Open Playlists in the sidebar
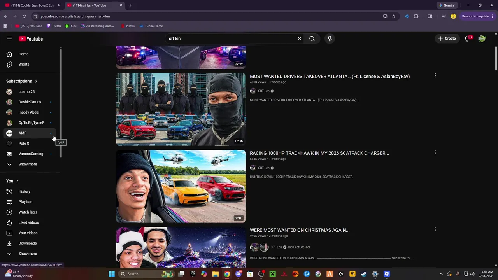The height and width of the screenshot is (280, 498). [30, 202]
